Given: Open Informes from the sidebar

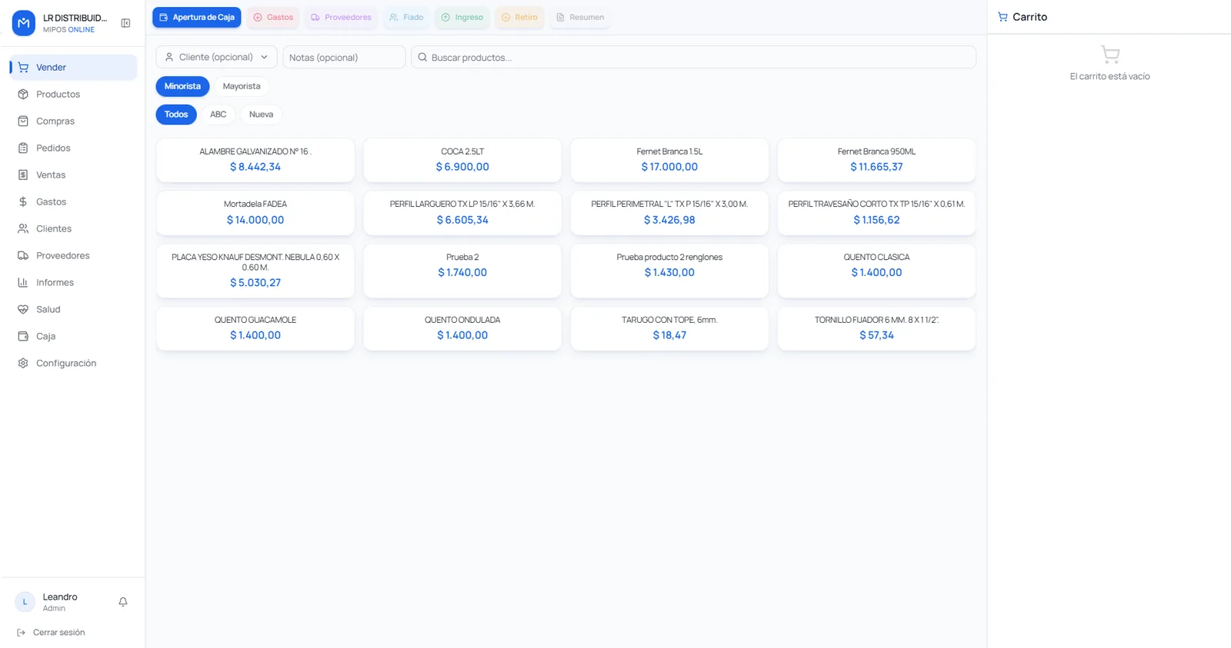Looking at the screenshot, I should pyautogui.click(x=73, y=283).
